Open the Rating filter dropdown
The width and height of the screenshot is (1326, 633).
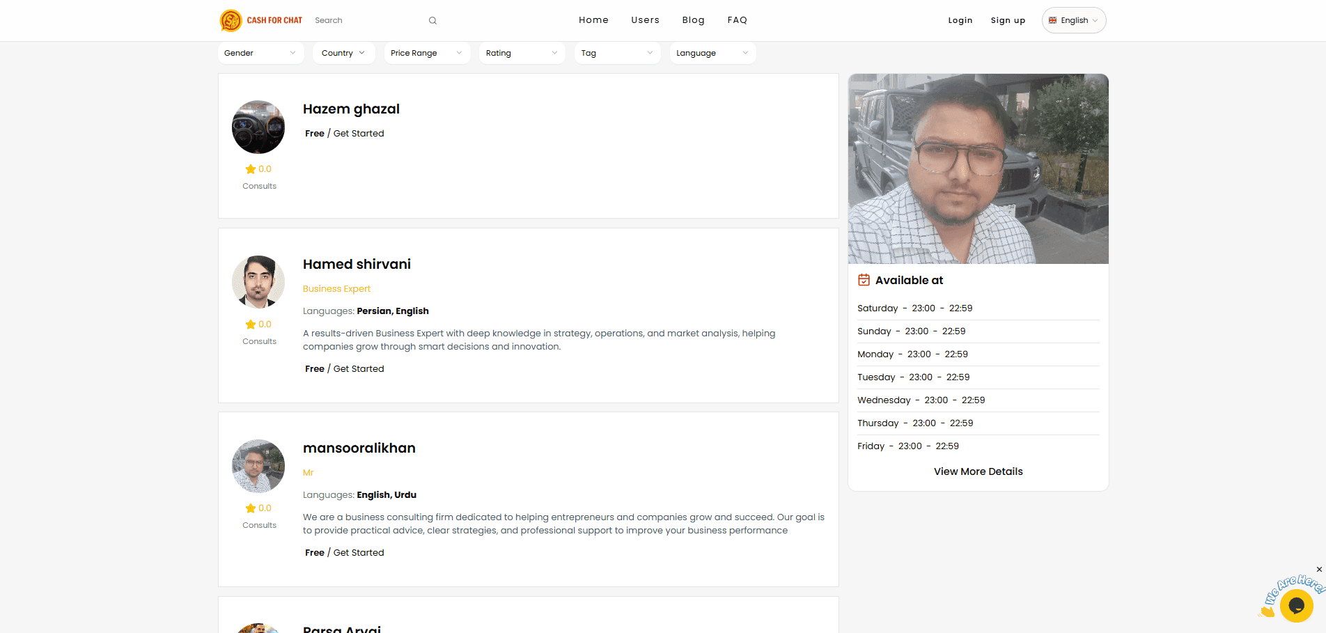(x=522, y=53)
